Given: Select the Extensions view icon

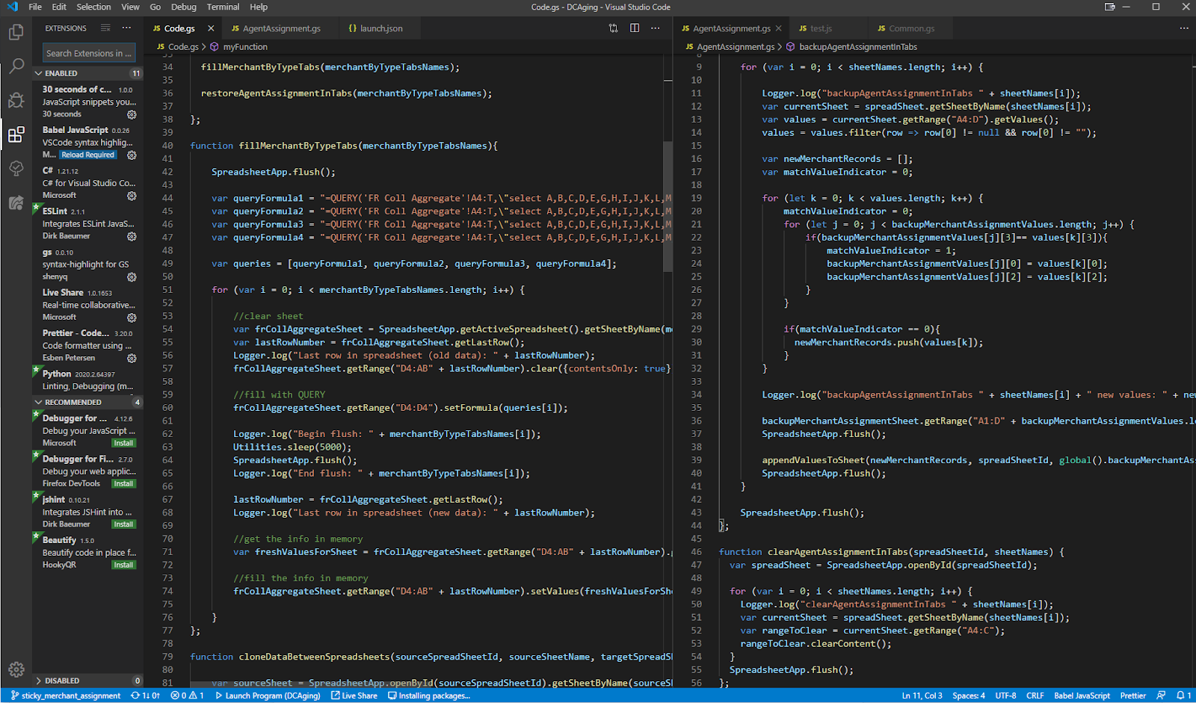Looking at the screenshot, I should (16, 134).
